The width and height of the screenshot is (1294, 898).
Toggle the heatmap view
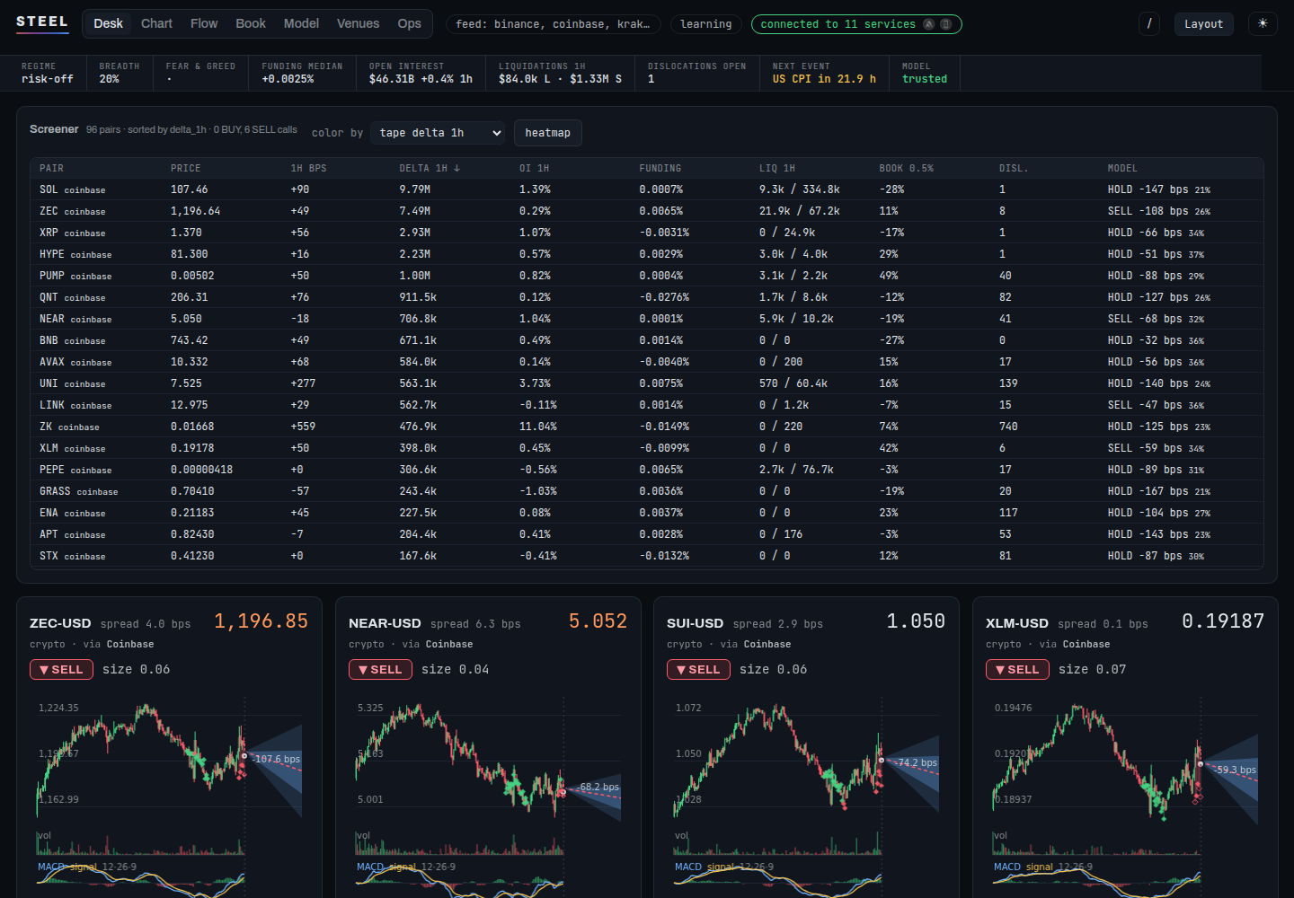click(x=548, y=133)
